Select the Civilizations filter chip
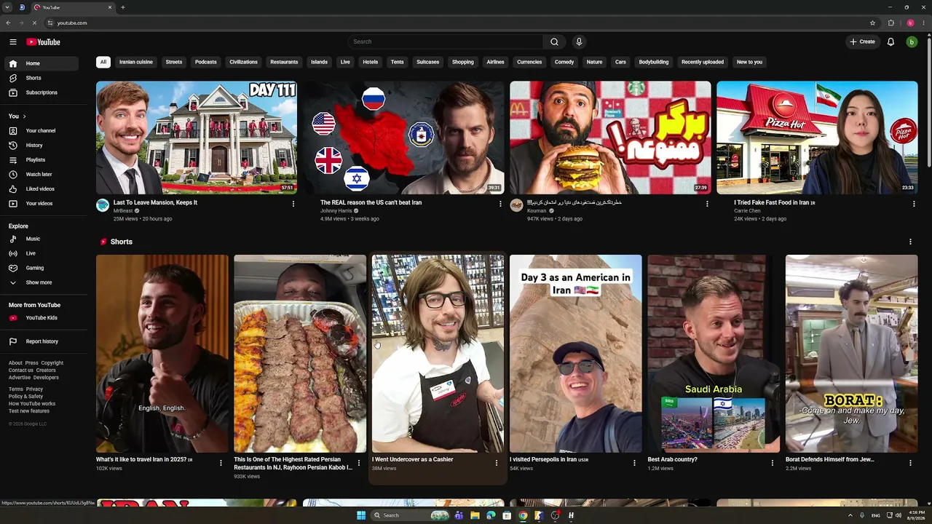Screen dimensions: 932x524 (243, 62)
